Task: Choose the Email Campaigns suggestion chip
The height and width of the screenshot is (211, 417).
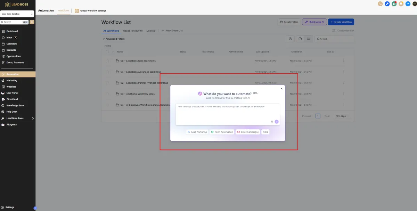Action: (x=248, y=132)
